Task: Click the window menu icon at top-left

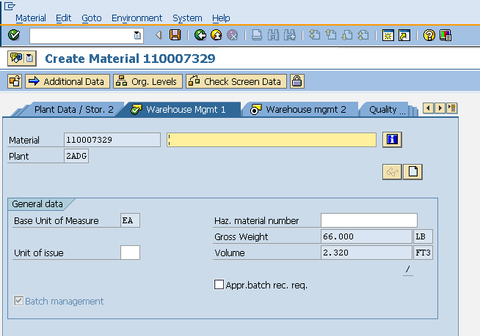Action: [10, 6]
